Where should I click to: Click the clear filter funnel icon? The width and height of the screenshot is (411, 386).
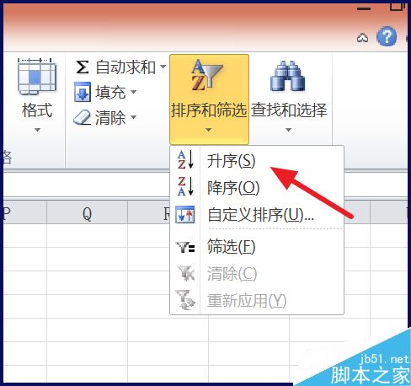pyautogui.click(x=185, y=273)
